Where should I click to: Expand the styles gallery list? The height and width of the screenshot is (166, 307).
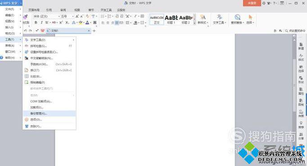pyautogui.click(x=194, y=23)
